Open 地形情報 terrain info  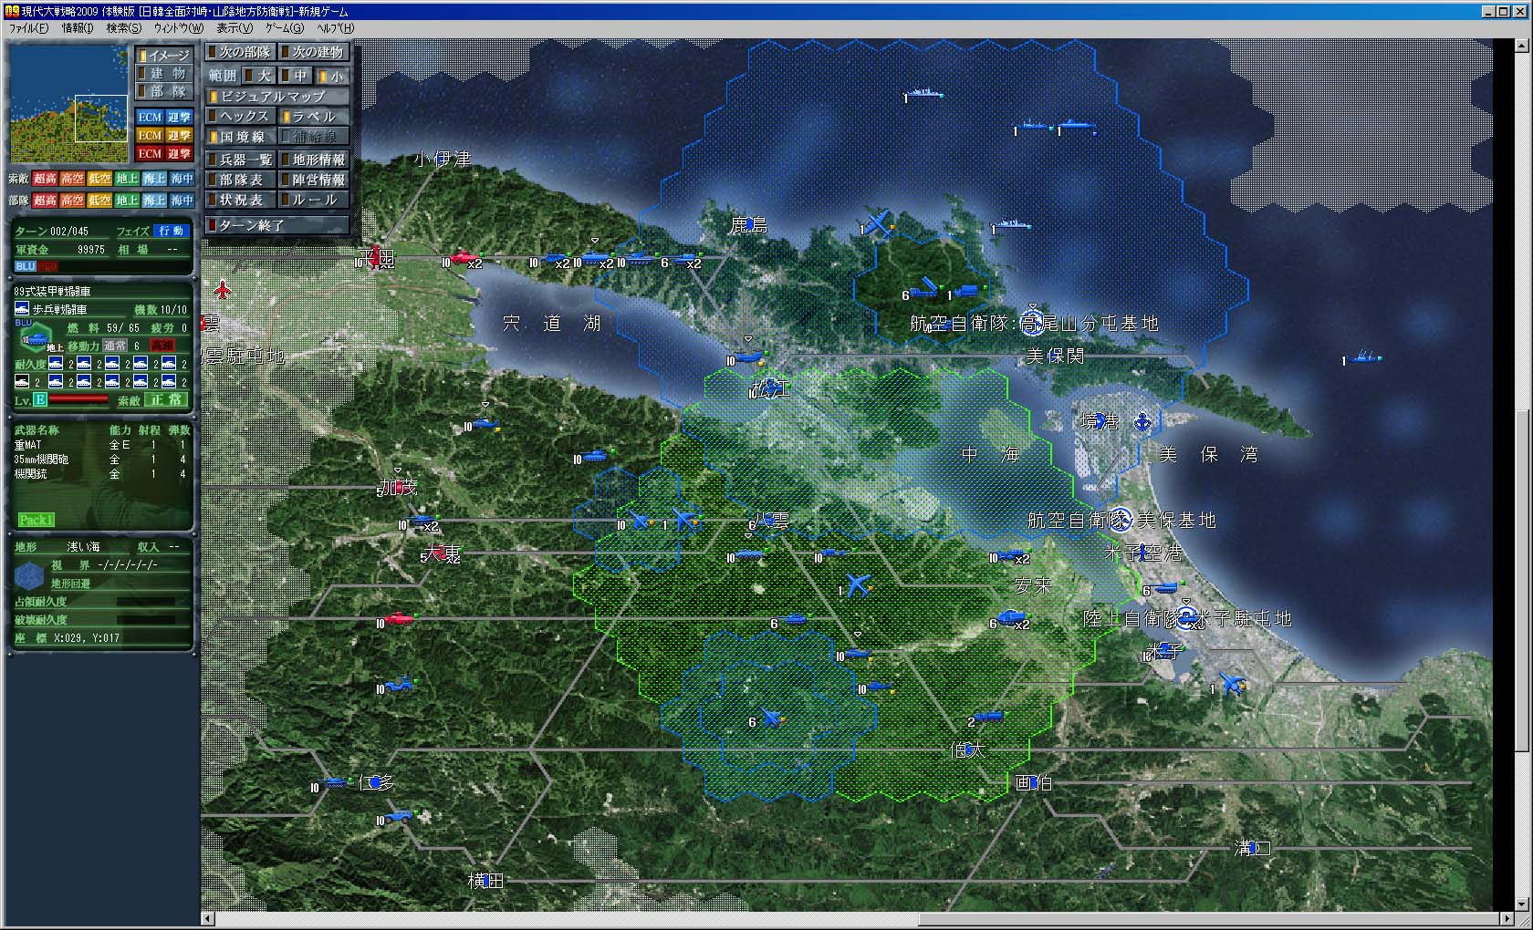click(x=314, y=160)
